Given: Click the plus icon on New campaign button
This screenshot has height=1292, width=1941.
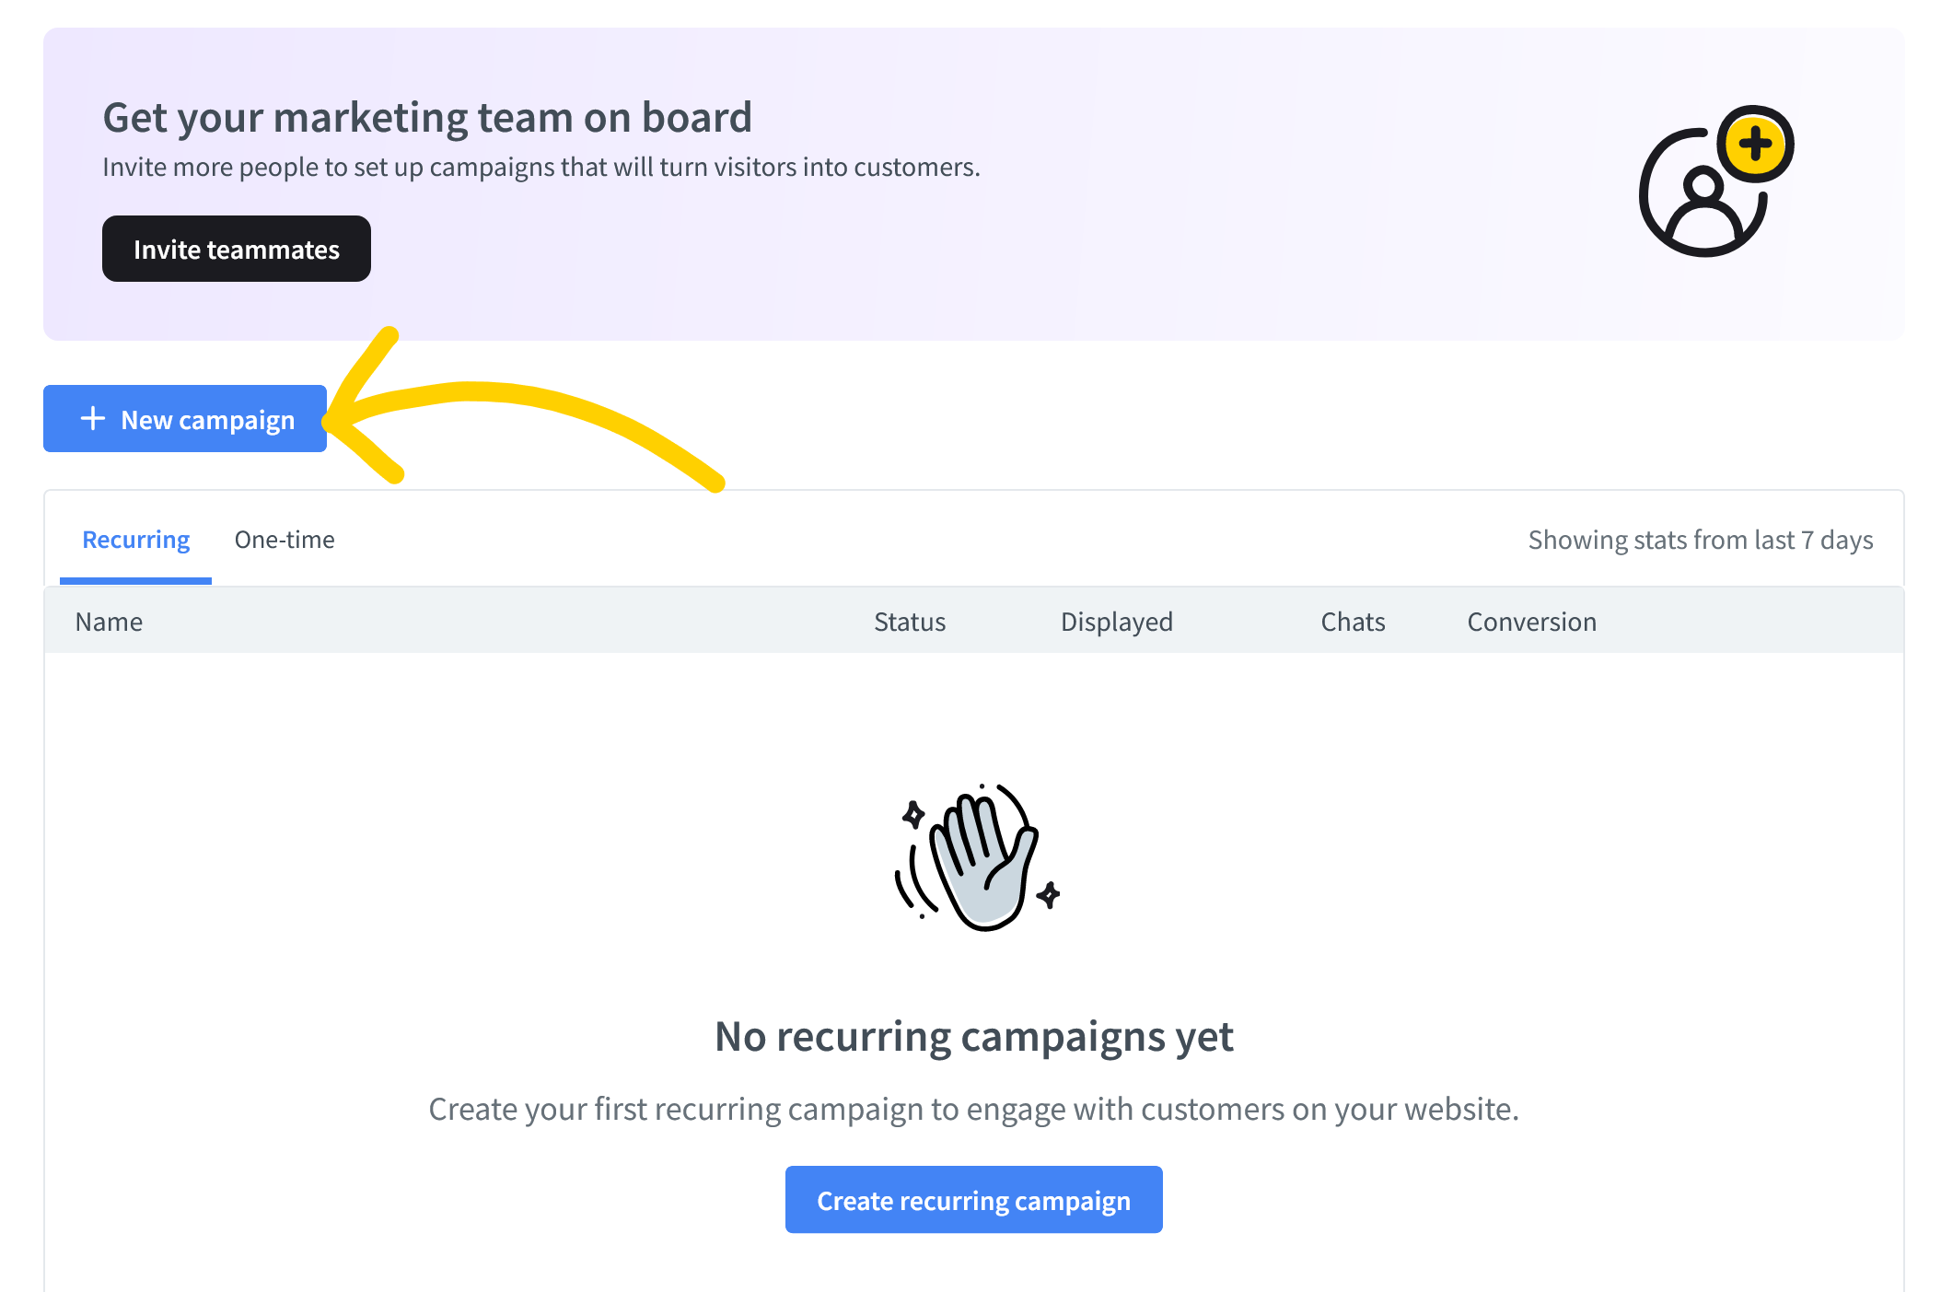Looking at the screenshot, I should (93, 418).
